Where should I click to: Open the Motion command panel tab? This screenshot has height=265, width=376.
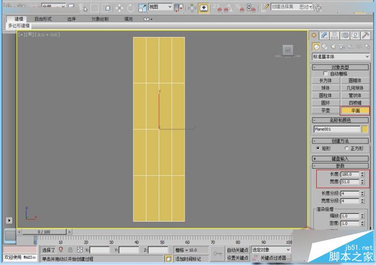click(345, 36)
